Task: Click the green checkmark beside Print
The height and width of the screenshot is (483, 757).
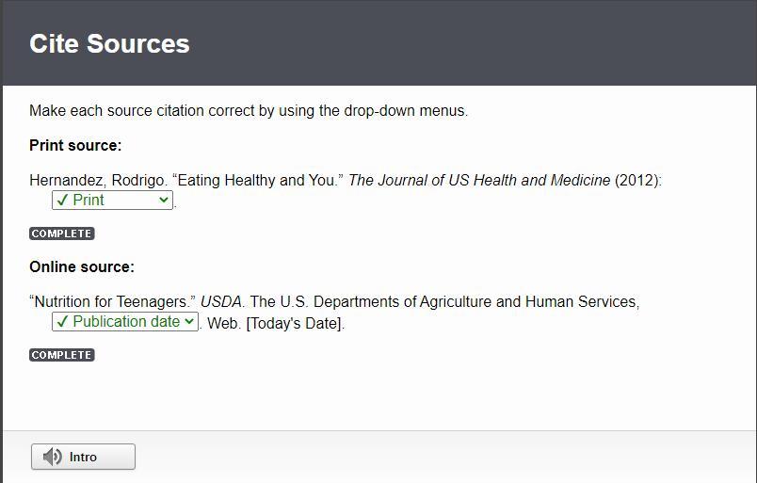Action: [62, 200]
